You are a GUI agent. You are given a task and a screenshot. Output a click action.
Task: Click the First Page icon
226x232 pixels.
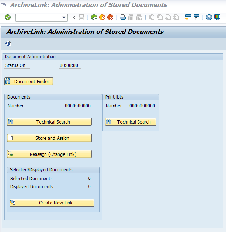pyautogui.click(x=152, y=17)
